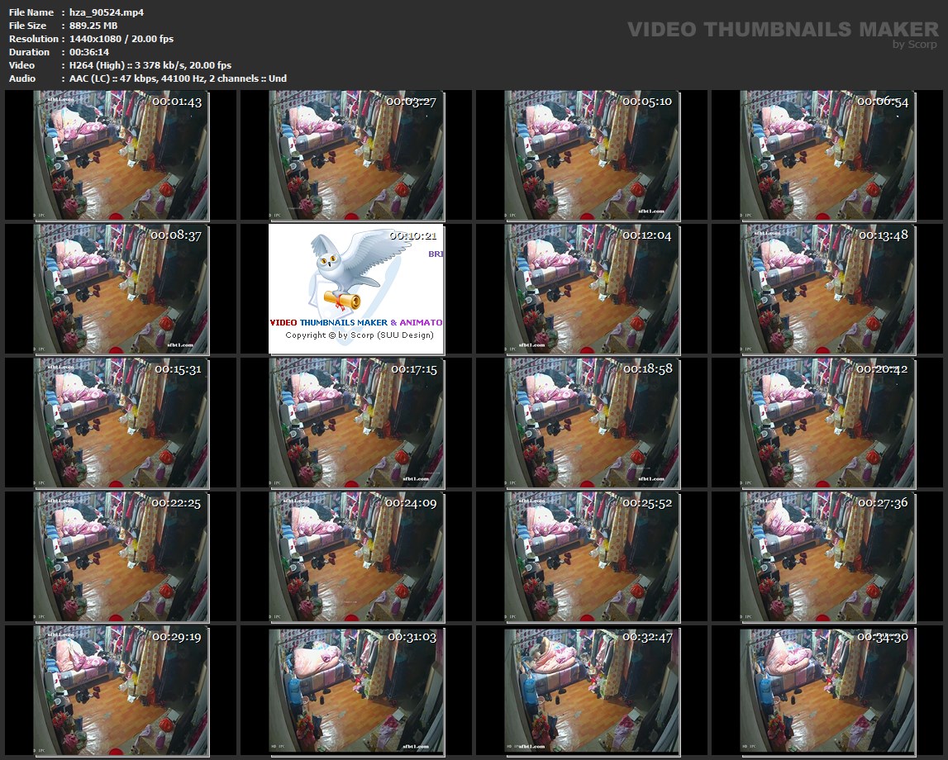Click the 00:20:42 thumbnail
The width and height of the screenshot is (948, 760).
click(827, 423)
